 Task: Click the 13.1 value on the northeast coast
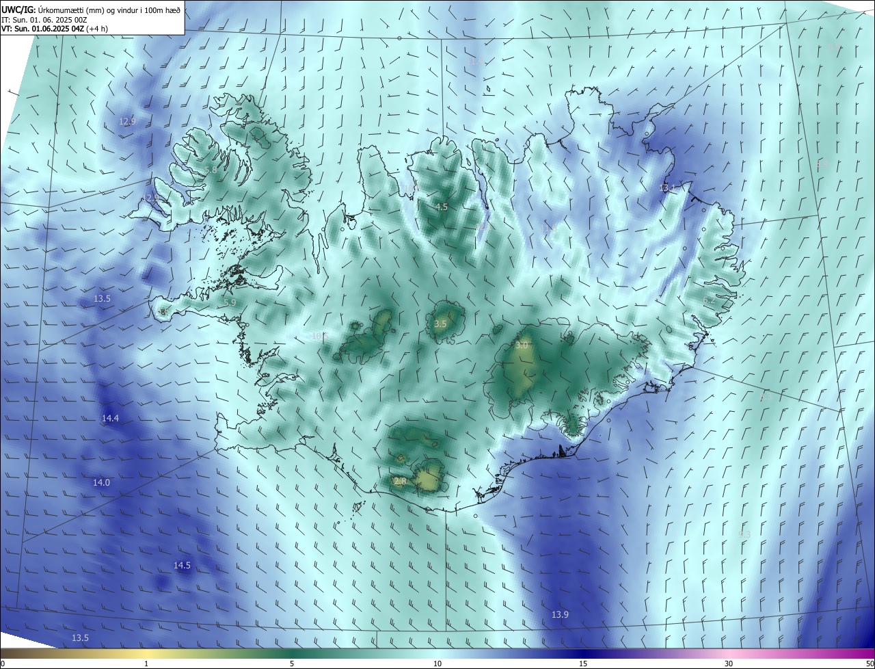pyautogui.click(x=667, y=187)
